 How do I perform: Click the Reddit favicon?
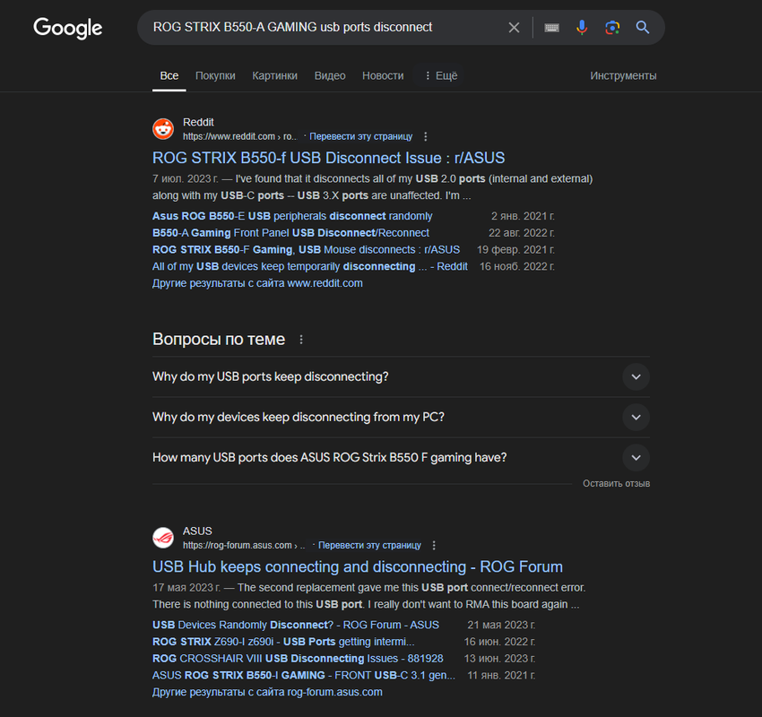point(163,129)
